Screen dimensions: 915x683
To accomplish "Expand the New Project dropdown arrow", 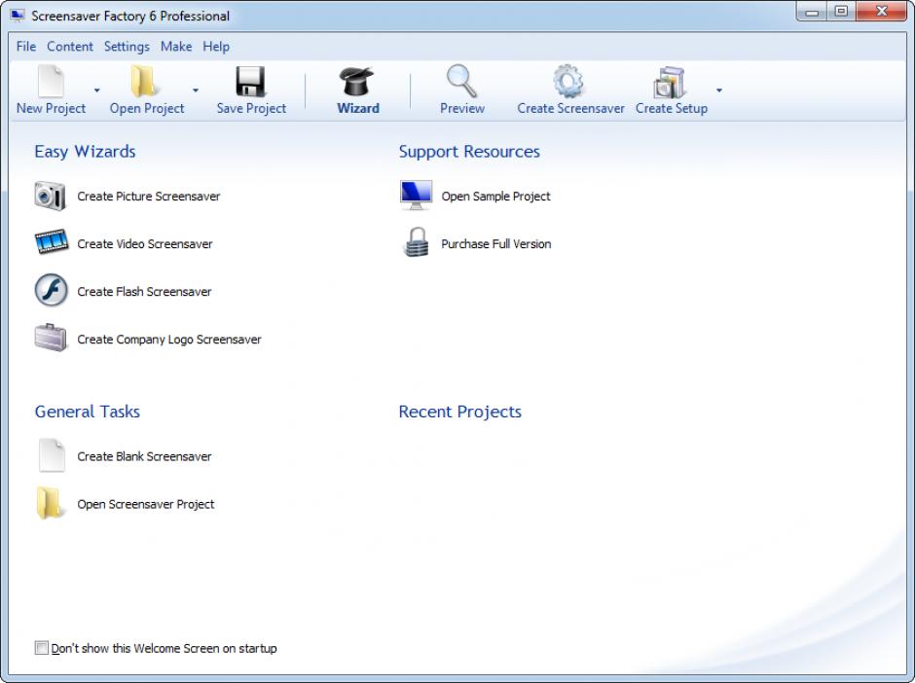I will pyautogui.click(x=97, y=90).
